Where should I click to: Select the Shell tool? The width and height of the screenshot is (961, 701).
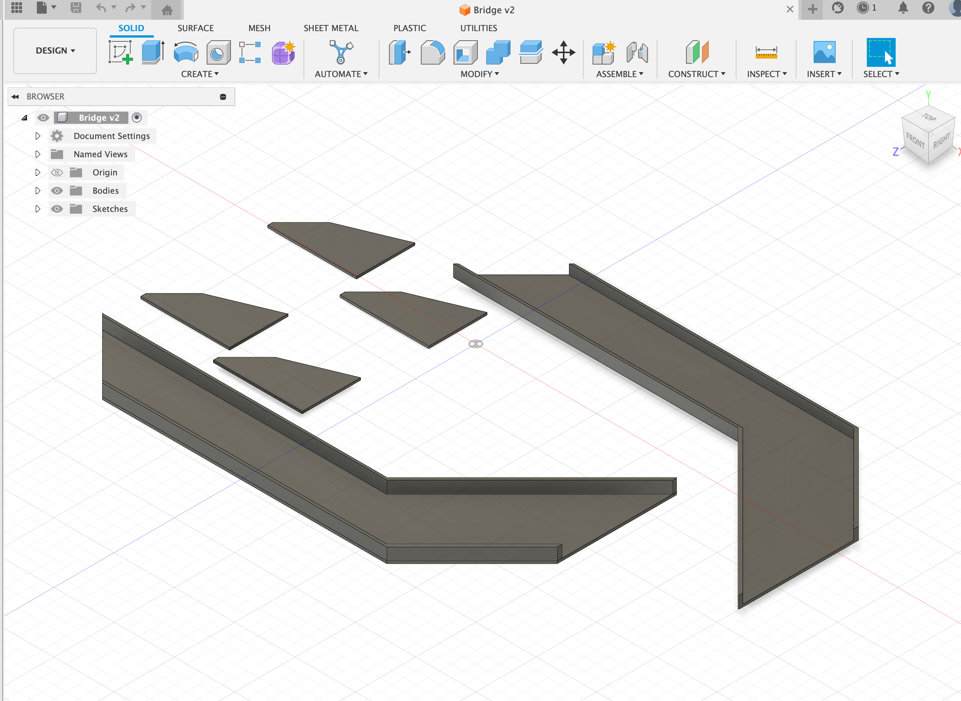point(465,52)
